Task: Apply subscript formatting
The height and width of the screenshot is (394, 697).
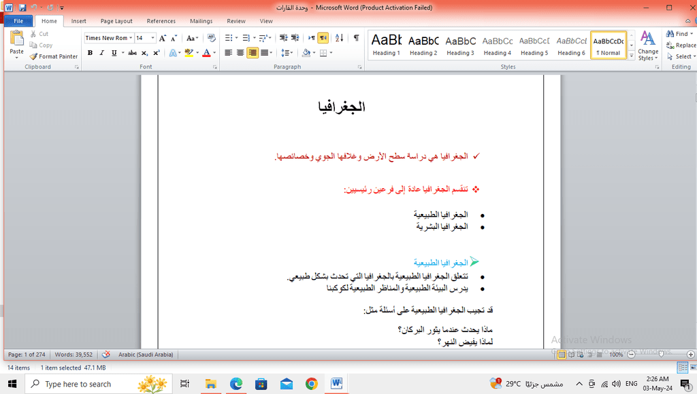Action: 144,53
